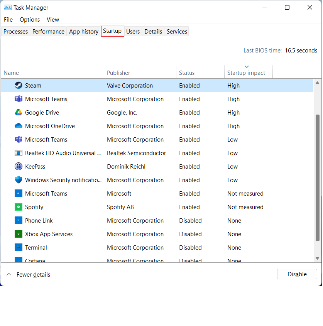Switch to the Performance tab
323x326 pixels.
tap(48, 32)
